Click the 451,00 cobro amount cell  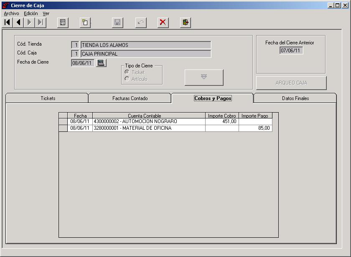[222, 121]
